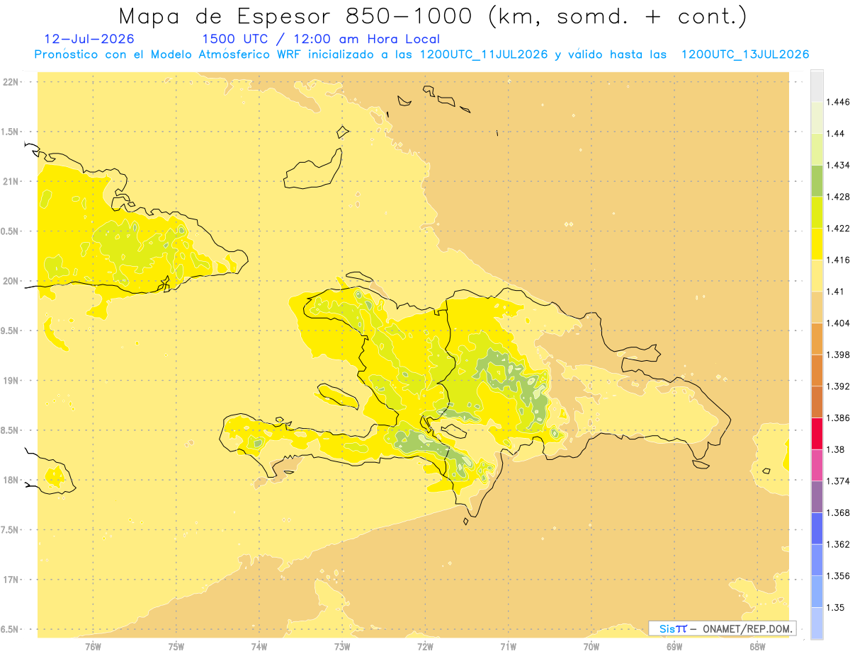
Task: Click the '1.362' color bar value
Action: coord(838,544)
